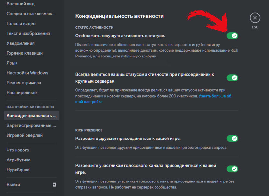Click the СТАТУС АКТИВНОСТИ section label
269x196 pixels.
point(94,27)
